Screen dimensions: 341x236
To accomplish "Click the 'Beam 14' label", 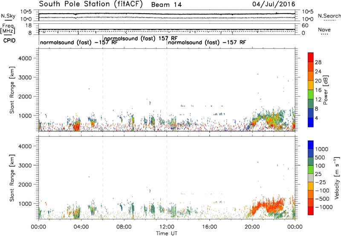I will click(166, 5).
